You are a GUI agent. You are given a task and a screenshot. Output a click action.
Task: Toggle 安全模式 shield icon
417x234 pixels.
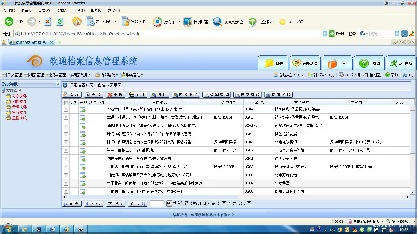point(261,22)
